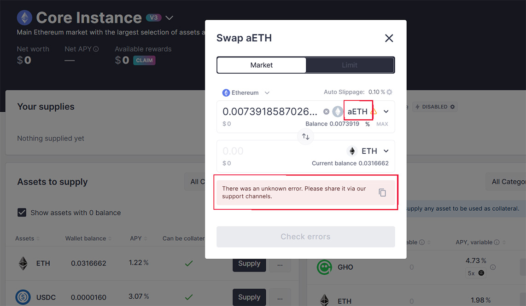Open the aETH token dropdown
Screen dimensions: 526x306
(x=386, y=111)
